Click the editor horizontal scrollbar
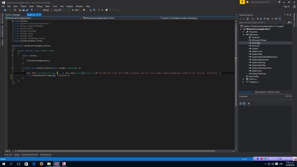Screen dimensions: 297x167 point(116,151)
